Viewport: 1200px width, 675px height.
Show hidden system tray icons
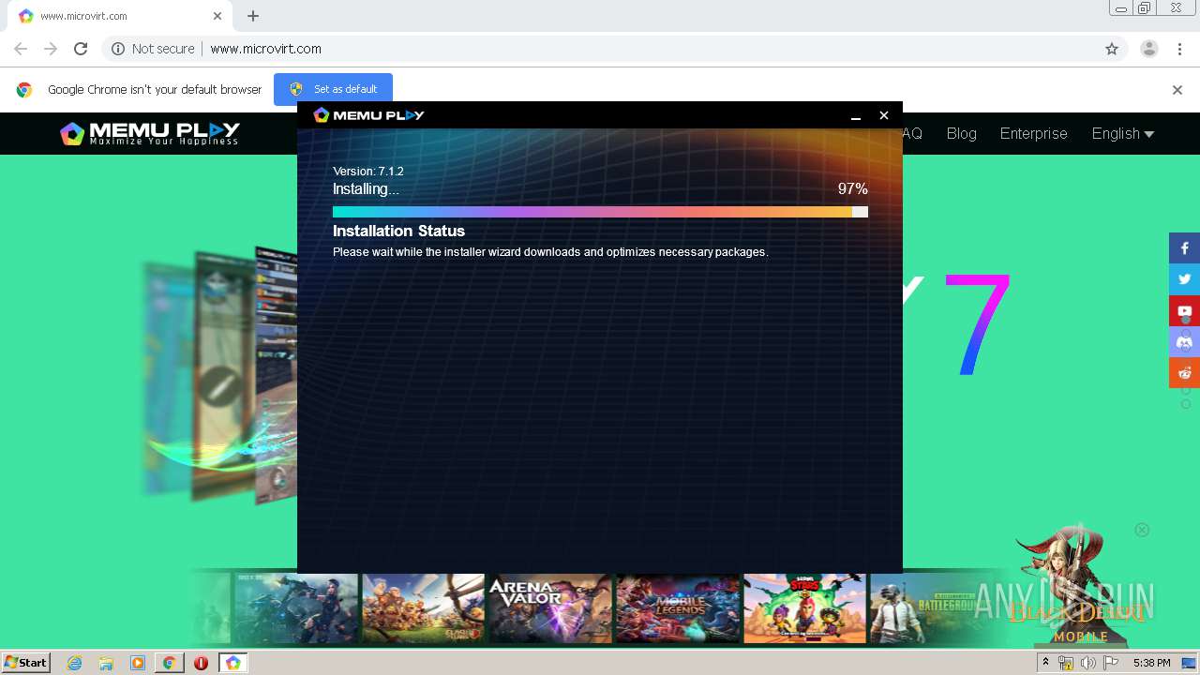[1046, 663]
